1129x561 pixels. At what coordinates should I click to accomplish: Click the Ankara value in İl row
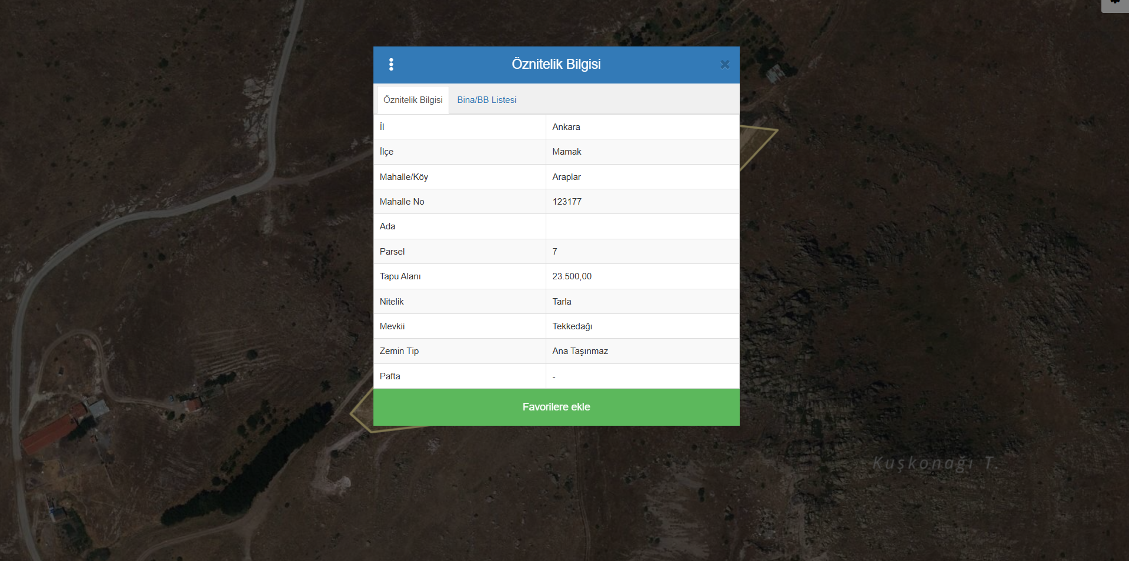tap(566, 127)
